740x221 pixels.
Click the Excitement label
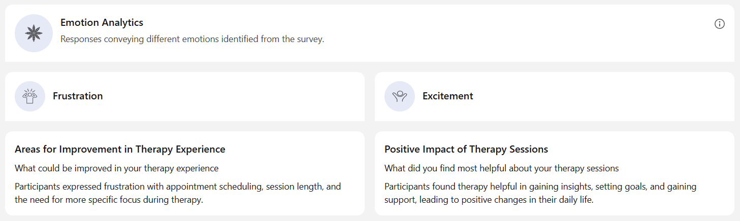[447, 96]
